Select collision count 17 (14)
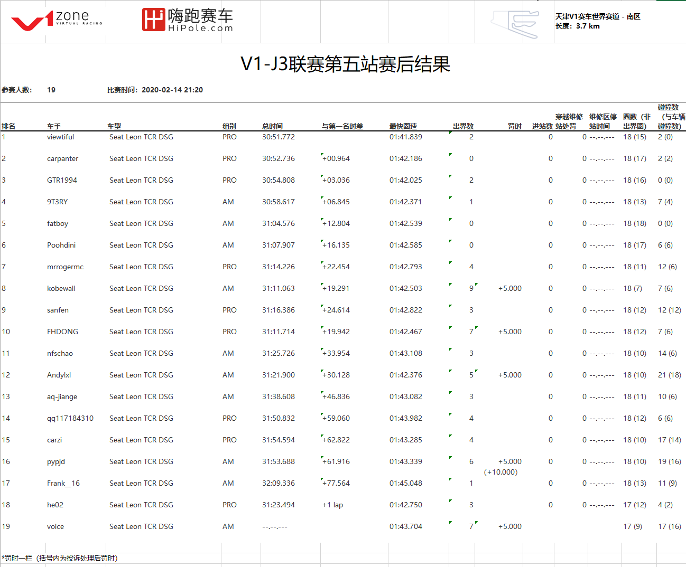686x567 pixels. (x=670, y=440)
